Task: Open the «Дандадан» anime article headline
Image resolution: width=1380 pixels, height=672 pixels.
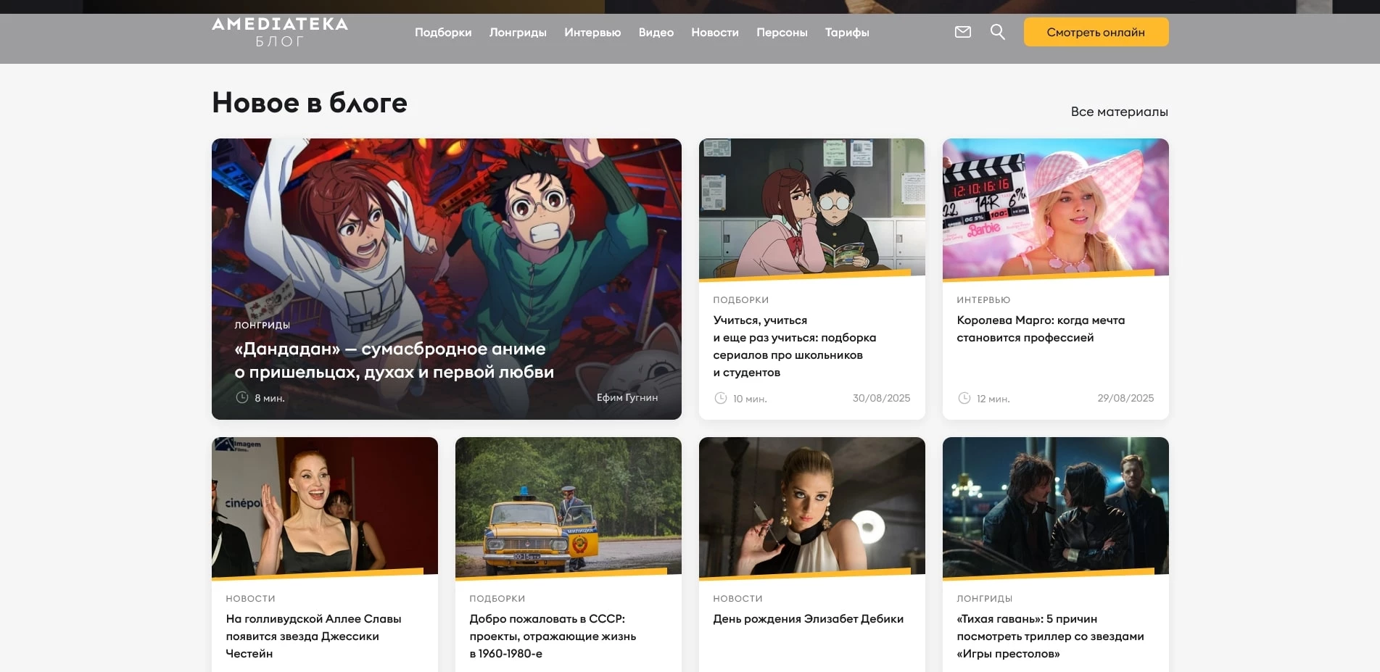Action: point(394,360)
